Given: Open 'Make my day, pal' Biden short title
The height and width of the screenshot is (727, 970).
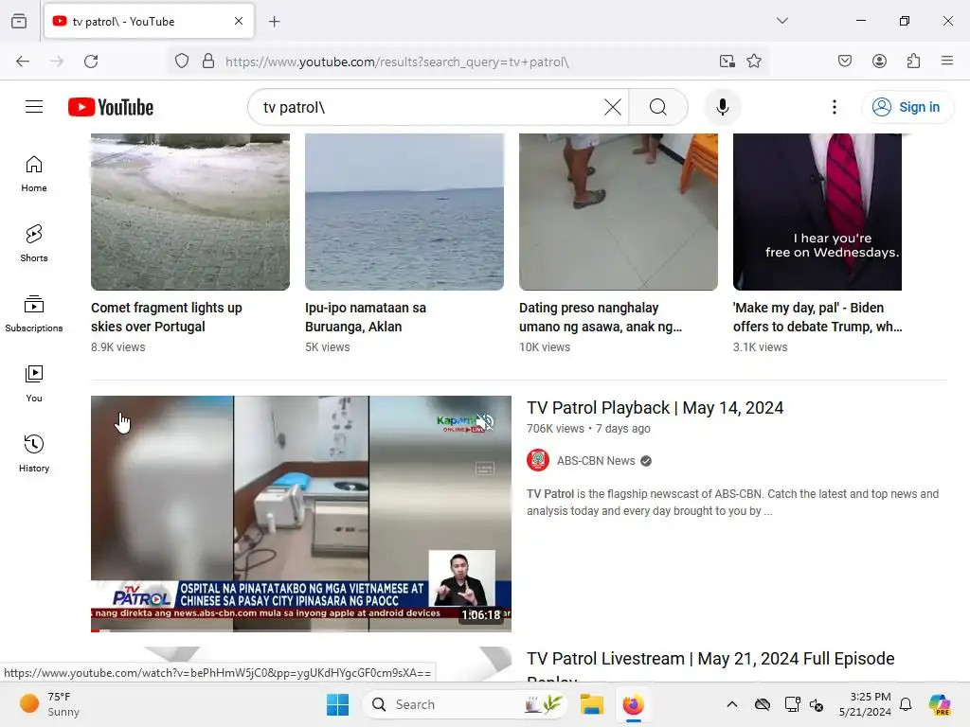Looking at the screenshot, I should pyautogui.click(x=817, y=317).
